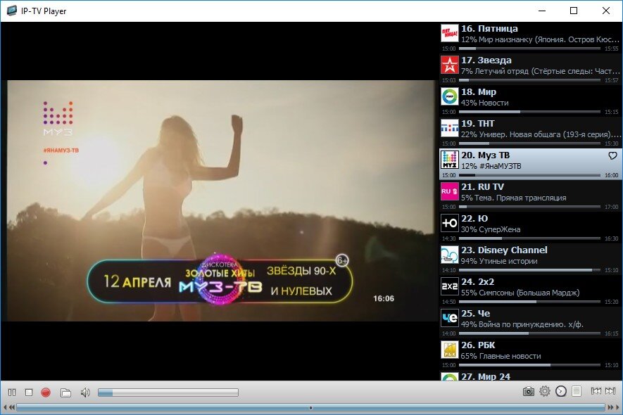Open the player settings gear
623x415 pixels.
point(546,391)
